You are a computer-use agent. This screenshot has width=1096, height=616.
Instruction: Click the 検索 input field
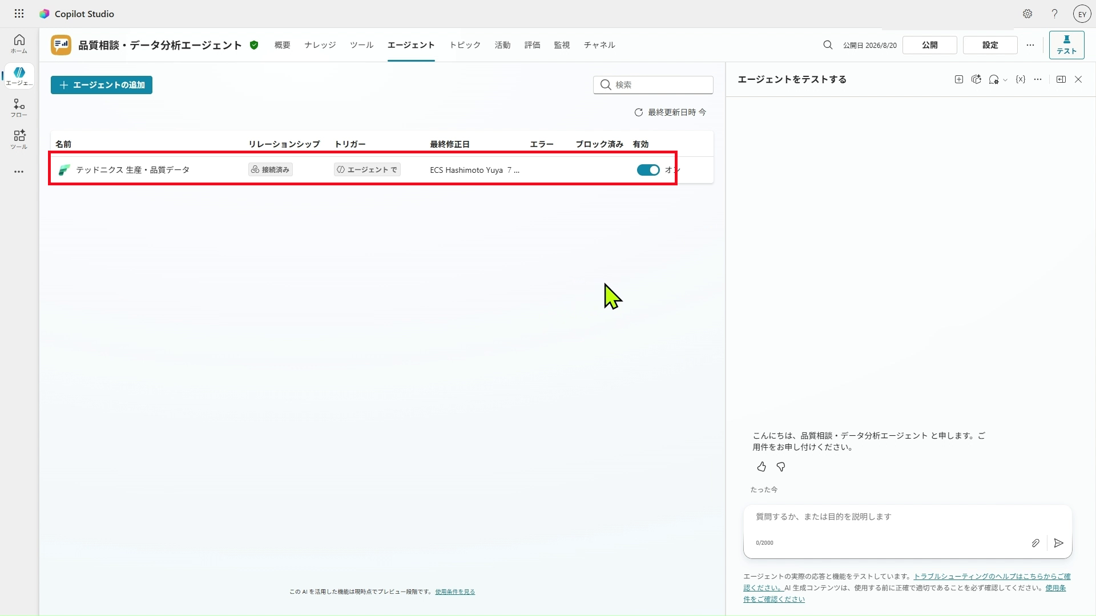pos(653,85)
